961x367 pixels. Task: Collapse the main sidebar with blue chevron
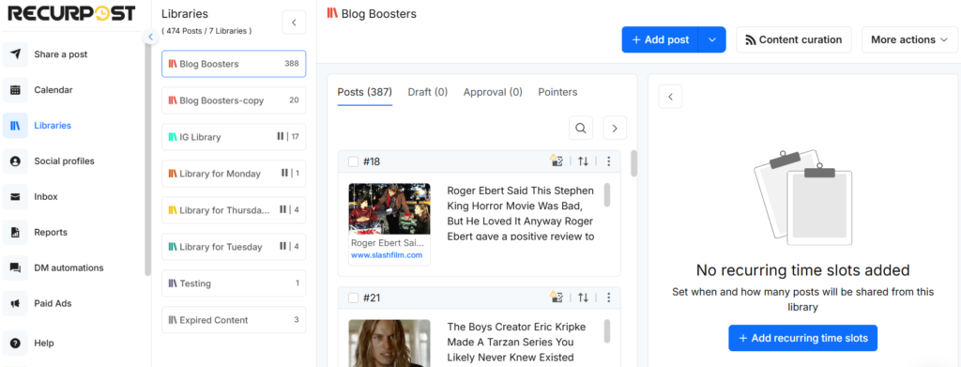[x=151, y=37]
